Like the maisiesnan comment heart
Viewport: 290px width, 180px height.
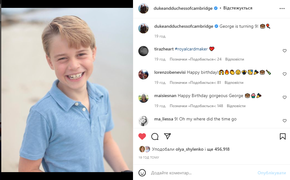pyautogui.click(x=284, y=97)
